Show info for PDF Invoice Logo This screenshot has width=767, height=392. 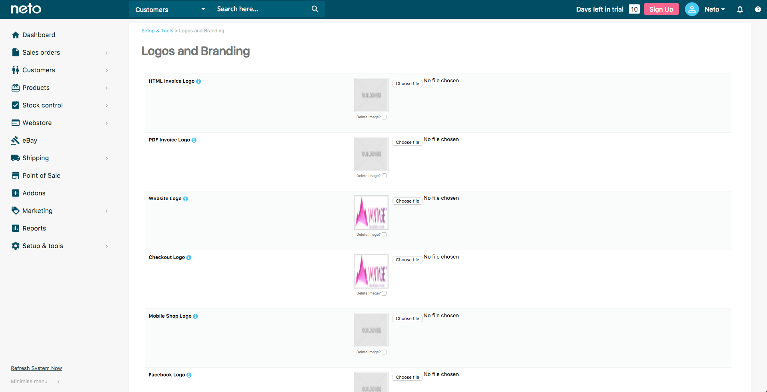pyautogui.click(x=194, y=140)
